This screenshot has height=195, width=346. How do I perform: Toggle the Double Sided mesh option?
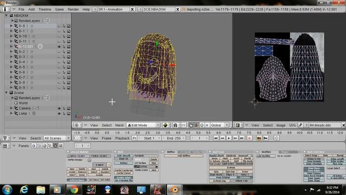point(124,178)
